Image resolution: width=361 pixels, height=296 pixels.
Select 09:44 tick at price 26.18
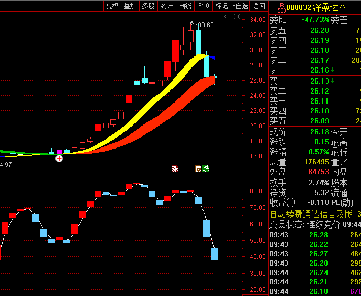[315, 291]
